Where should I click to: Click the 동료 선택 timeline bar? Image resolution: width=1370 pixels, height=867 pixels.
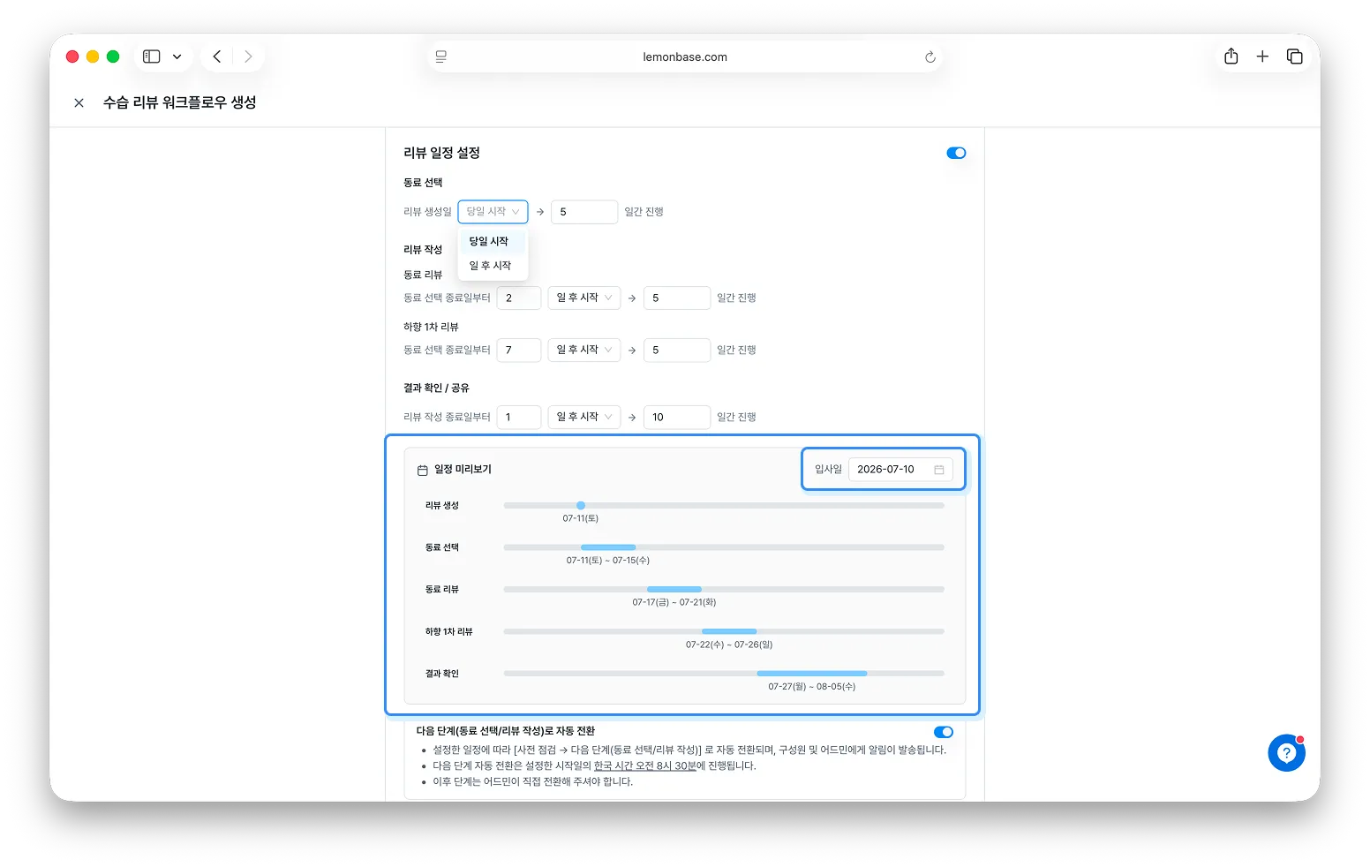[x=608, y=547]
